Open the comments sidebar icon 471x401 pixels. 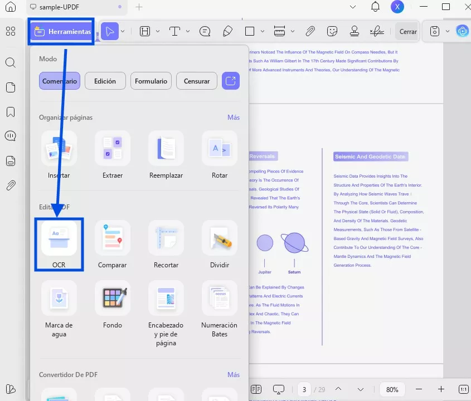coord(11,136)
